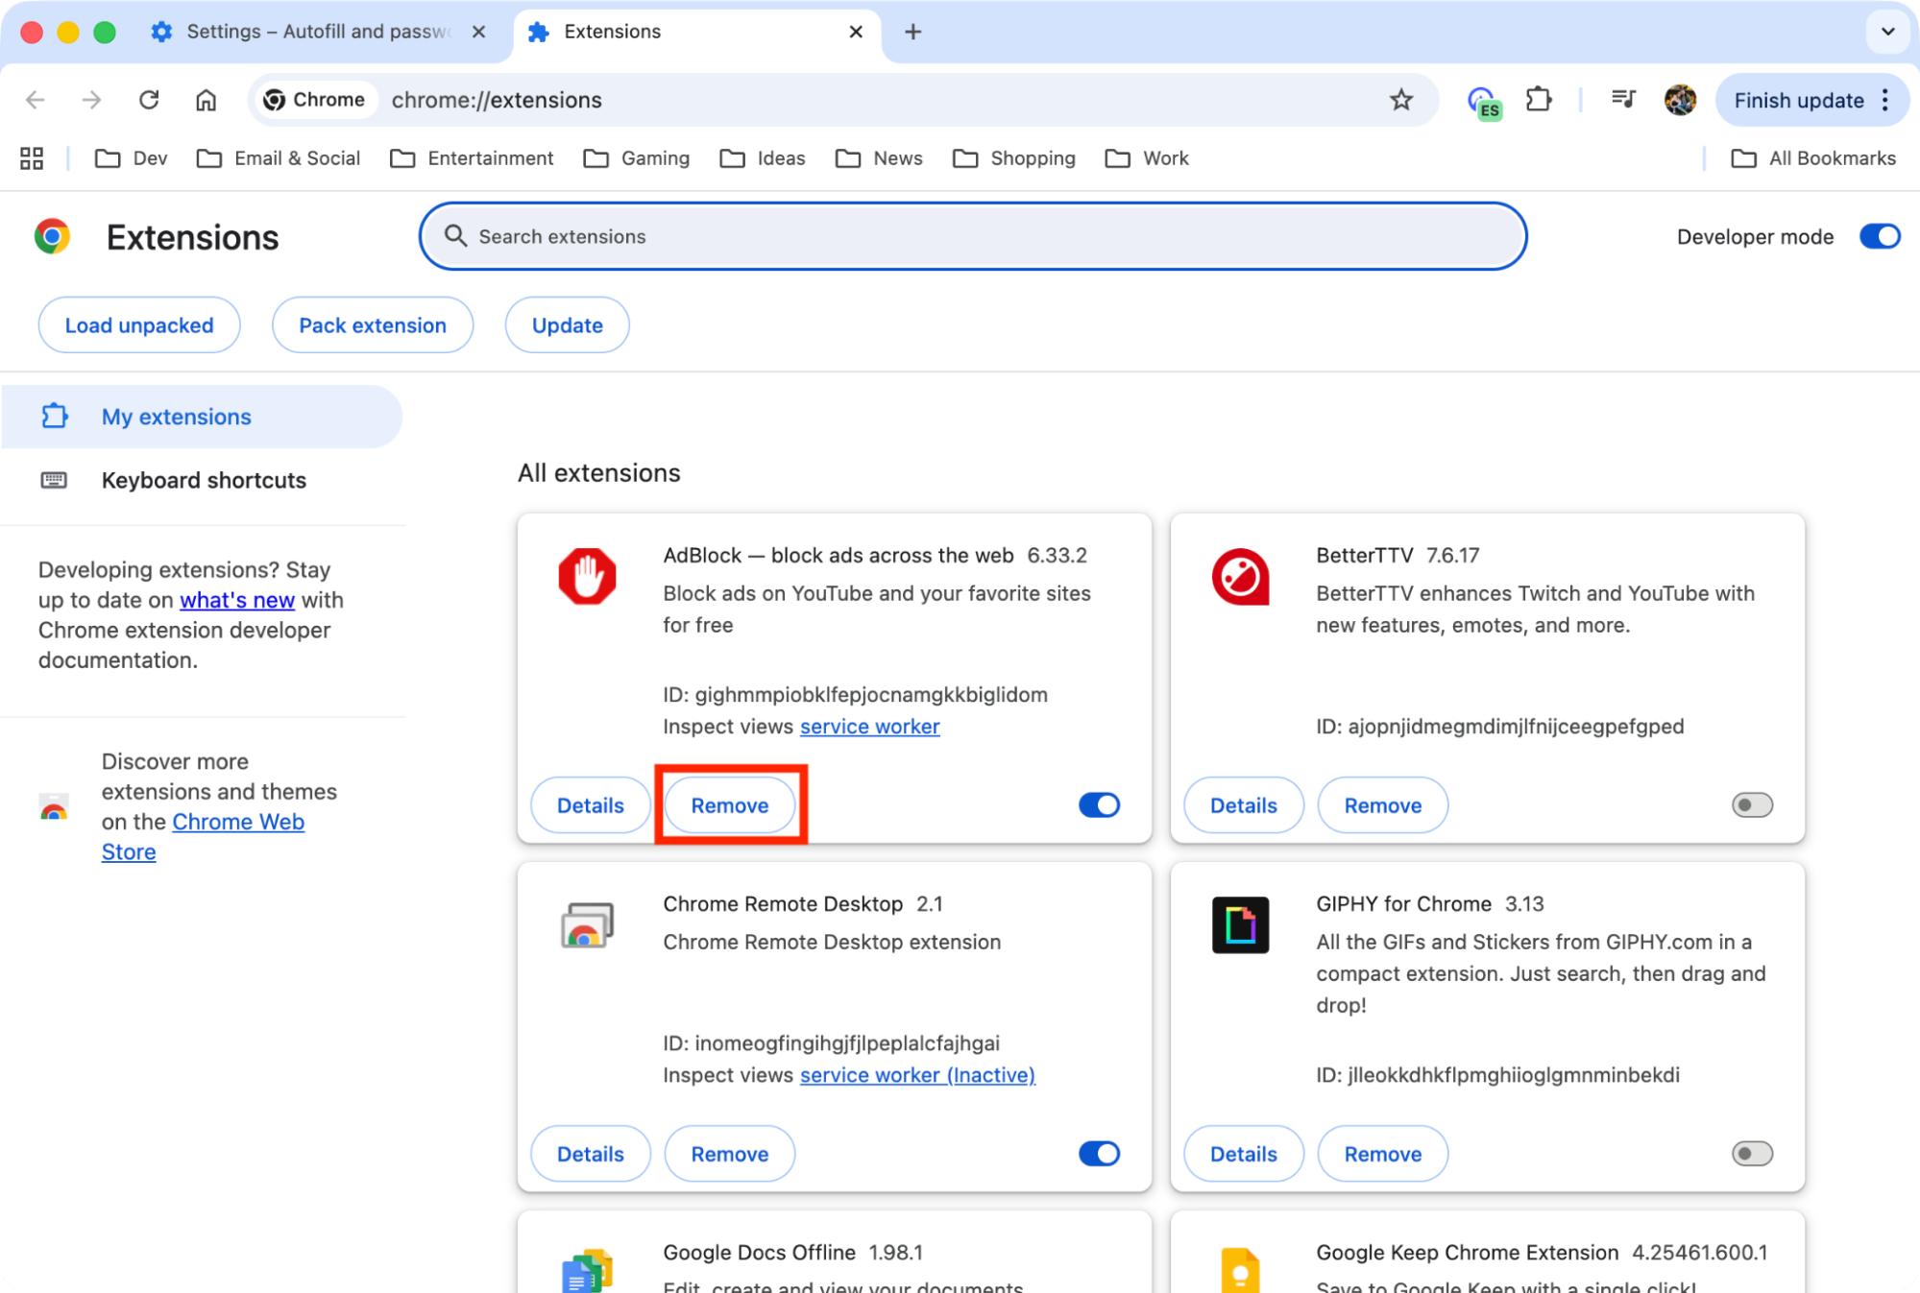Viewport: 1920px width, 1293px height.
Task: Select the Keyboard shortcuts sidebar item
Action: click(204, 480)
